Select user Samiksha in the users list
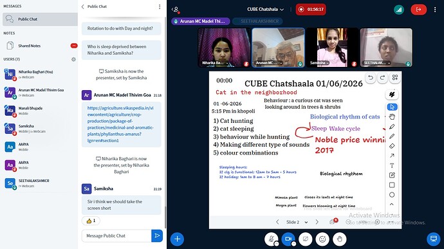Image resolution: width=444 pixels, height=249 pixels. (x=40, y=129)
